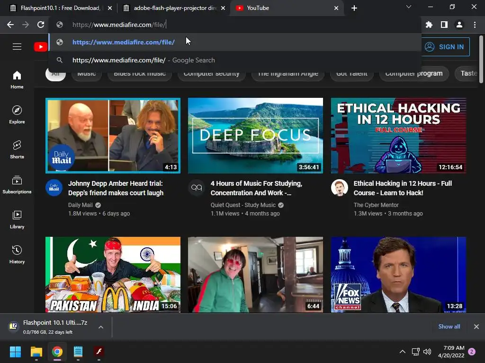Click the Daily Mail channel avatar
The height and width of the screenshot is (363, 485).
pos(54,187)
